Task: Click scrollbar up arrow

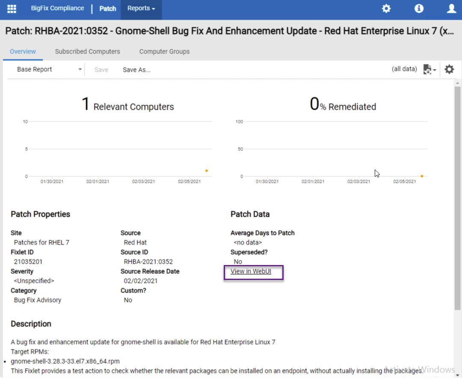Action: point(457,83)
